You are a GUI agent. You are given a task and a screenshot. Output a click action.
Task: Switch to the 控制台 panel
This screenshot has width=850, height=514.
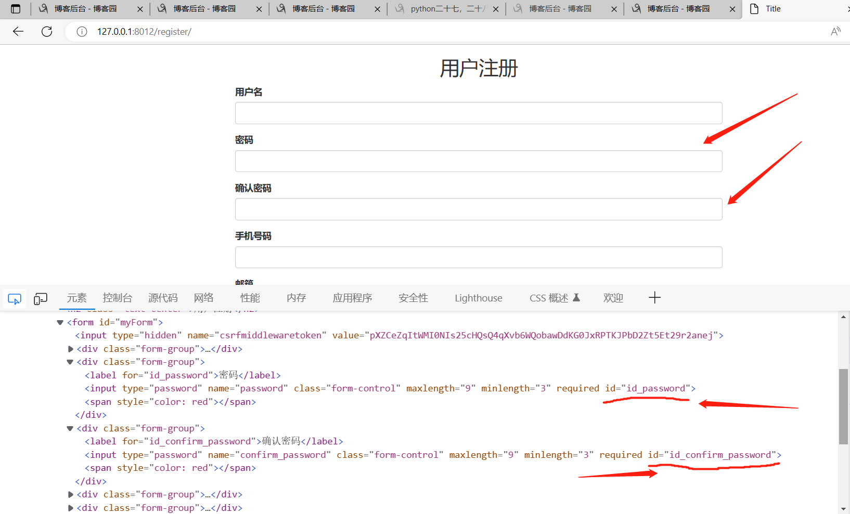pyautogui.click(x=118, y=298)
